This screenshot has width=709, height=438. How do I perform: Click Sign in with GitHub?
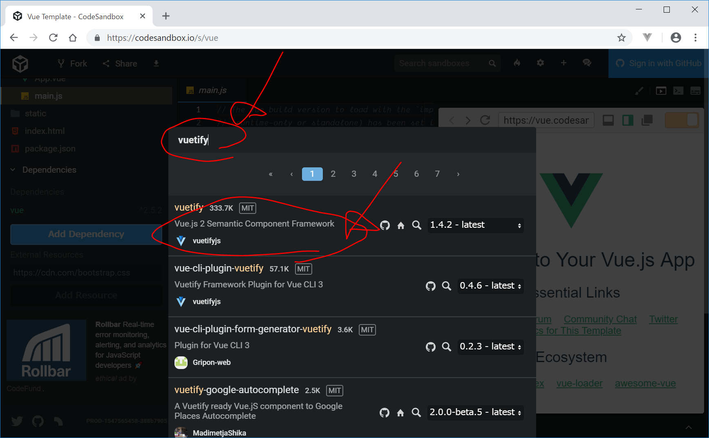pyautogui.click(x=659, y=64)
